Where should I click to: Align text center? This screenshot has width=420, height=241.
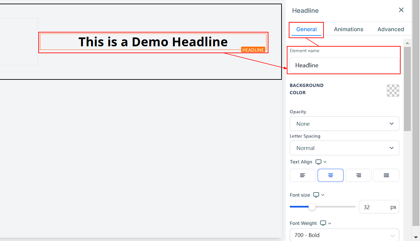[330, 175]
